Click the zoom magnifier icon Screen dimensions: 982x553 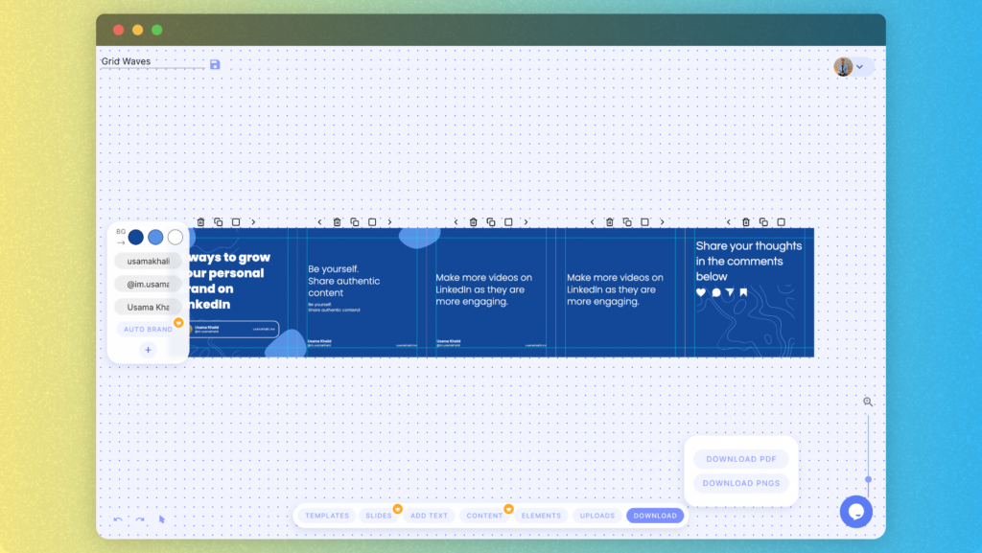click(x=868, y=403)
